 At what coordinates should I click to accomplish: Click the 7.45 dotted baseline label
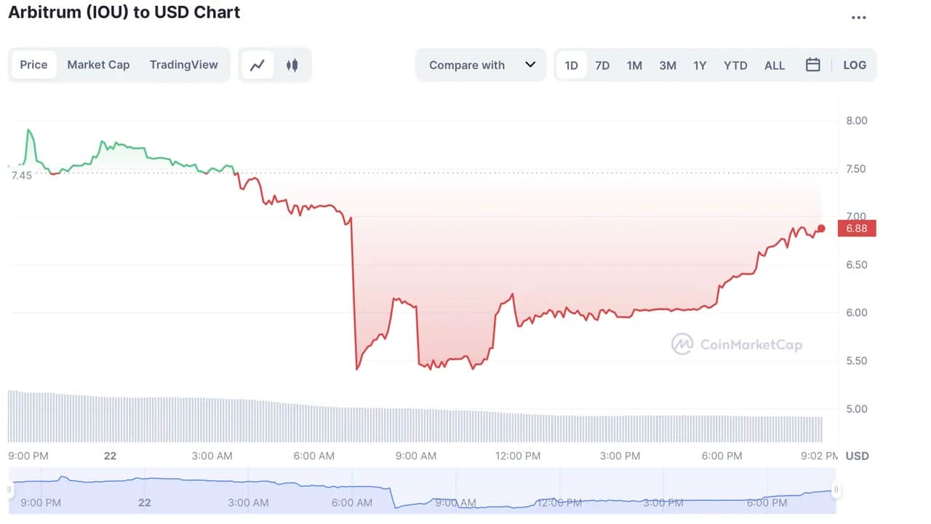[x=23, y=175]
